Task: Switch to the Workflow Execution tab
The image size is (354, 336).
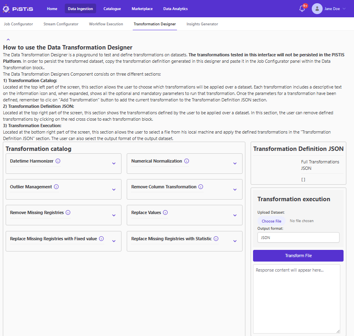Action: 106,24
